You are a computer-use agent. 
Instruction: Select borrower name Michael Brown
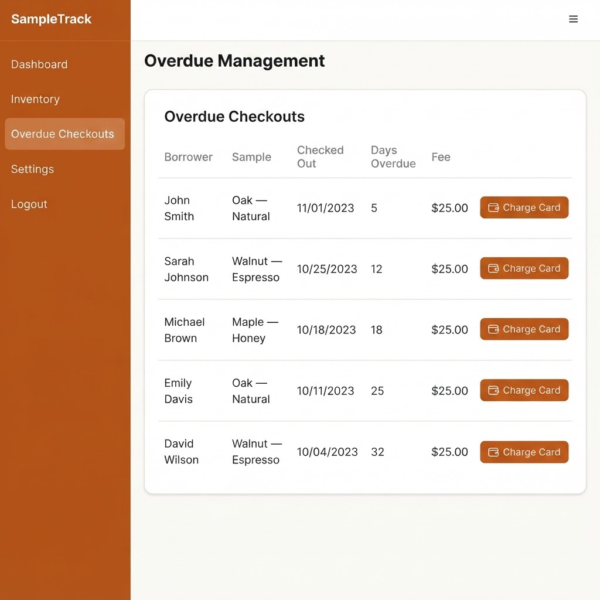click(x=185, y=330)
